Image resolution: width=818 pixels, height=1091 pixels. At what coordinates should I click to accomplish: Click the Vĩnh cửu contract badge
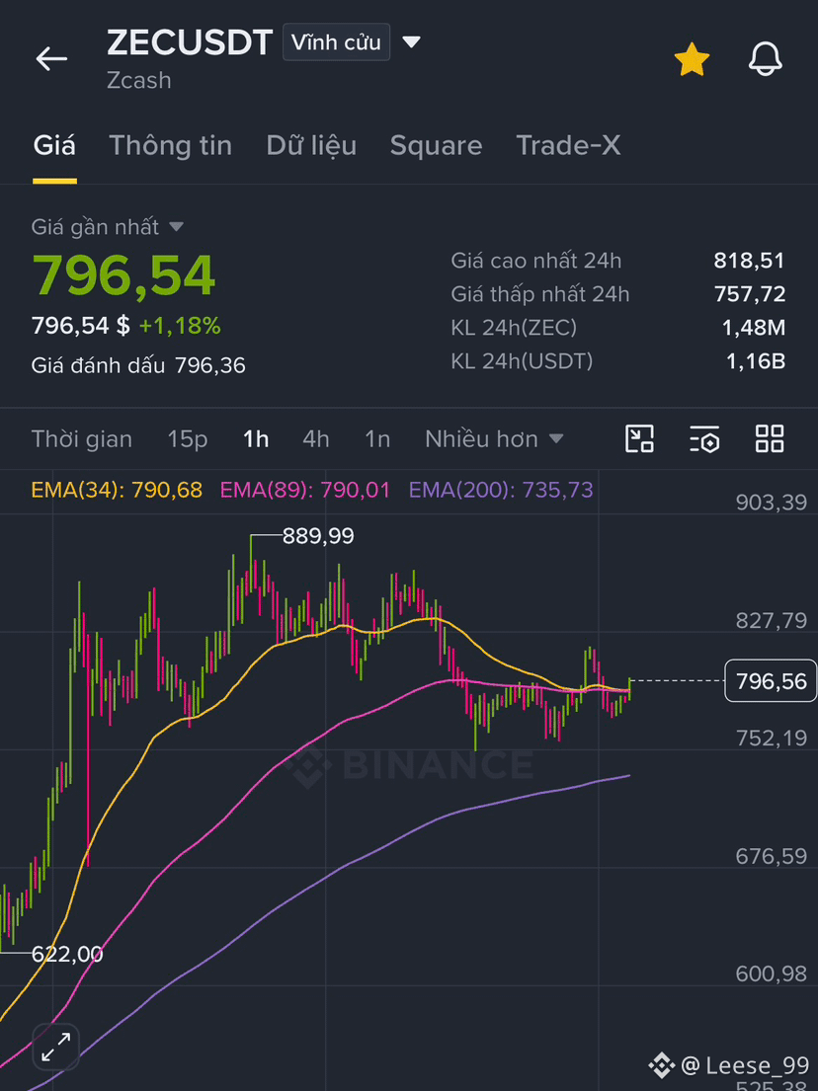pos(336,41)
